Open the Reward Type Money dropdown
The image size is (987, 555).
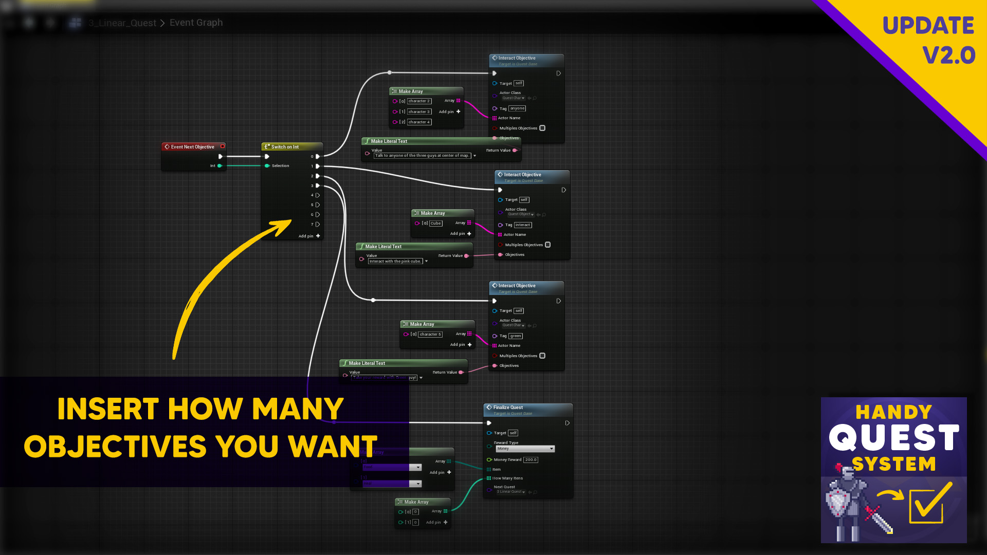pos(525,449)
